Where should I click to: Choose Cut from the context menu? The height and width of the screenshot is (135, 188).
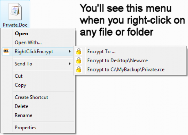click(18, 76)
